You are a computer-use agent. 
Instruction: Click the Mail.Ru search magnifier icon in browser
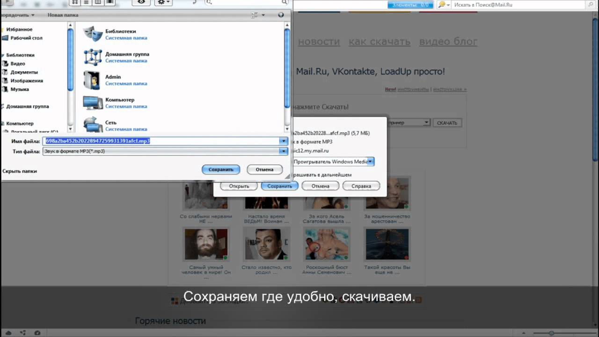tap(441, 5)
